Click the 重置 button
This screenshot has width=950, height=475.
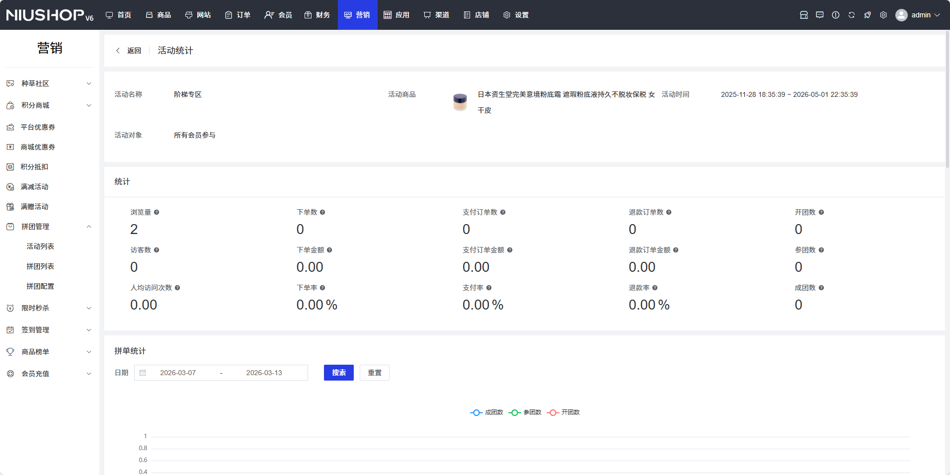tap(374, 373)
